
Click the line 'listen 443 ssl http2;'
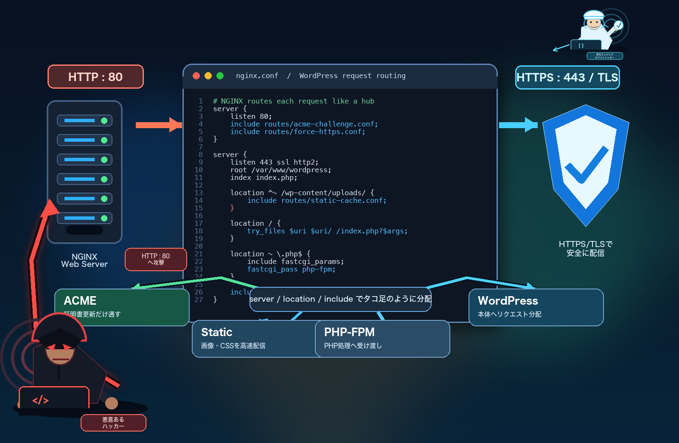[x=275, y=162]
